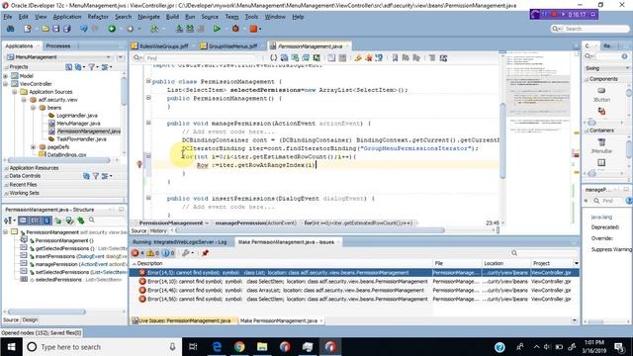Open the Windows Start menu
Screen dimensions: 633x356
click(x=11, y=347)
